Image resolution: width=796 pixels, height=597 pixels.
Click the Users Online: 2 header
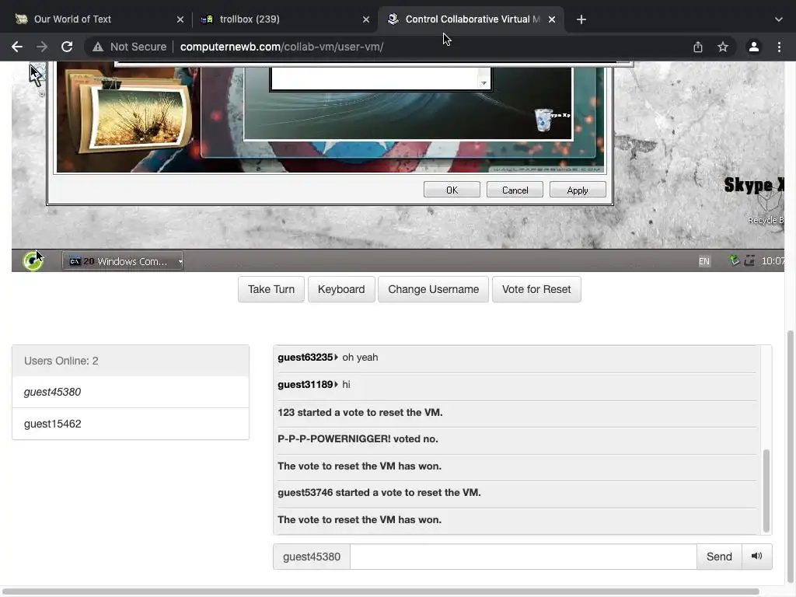131,361
